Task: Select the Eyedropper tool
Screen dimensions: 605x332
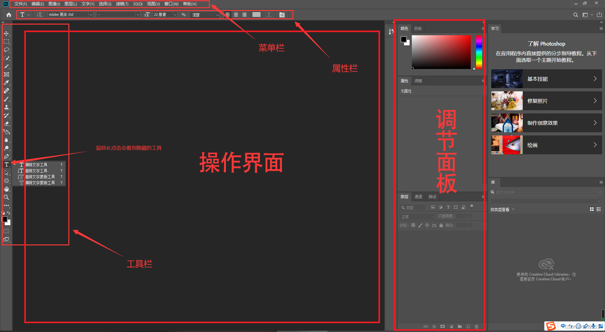Action: click(6, 83)
